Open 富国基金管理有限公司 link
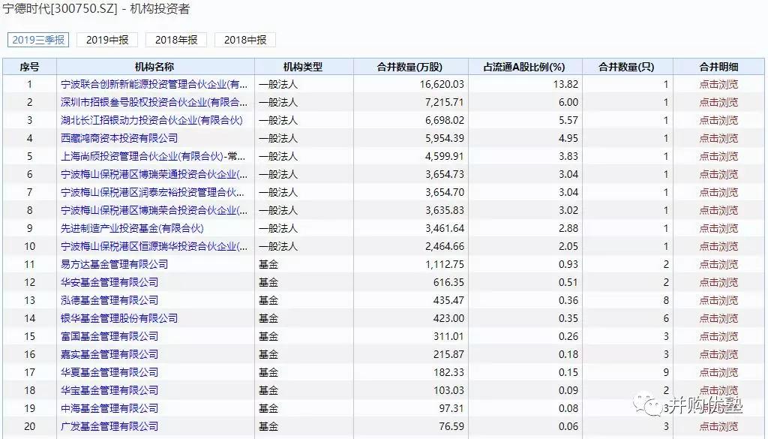Viewport: 768px width, 439px height. 109,336
